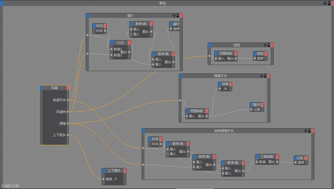The width and height of the screenshot is (334, 189).
Task: Click the move icon at top-right of 群组 window
Action: click(325, 3)
